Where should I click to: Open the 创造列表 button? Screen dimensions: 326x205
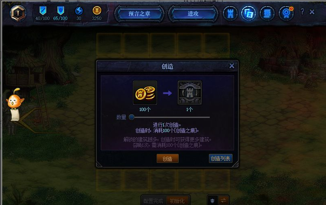[x=220, y=159]
